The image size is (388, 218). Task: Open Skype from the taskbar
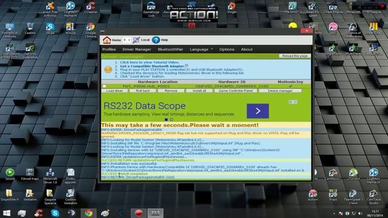(55, 213)
